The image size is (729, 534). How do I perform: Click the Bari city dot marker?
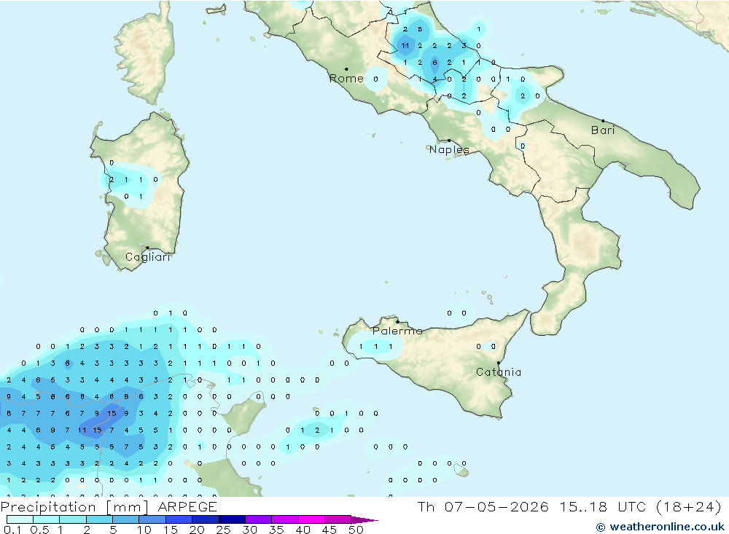pos(603,121)
